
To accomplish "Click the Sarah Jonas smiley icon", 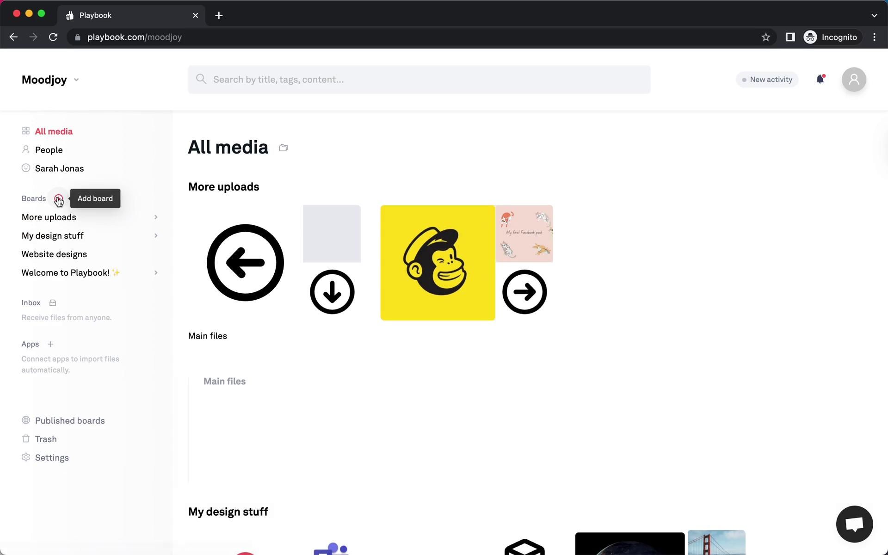I will (26, 168).
